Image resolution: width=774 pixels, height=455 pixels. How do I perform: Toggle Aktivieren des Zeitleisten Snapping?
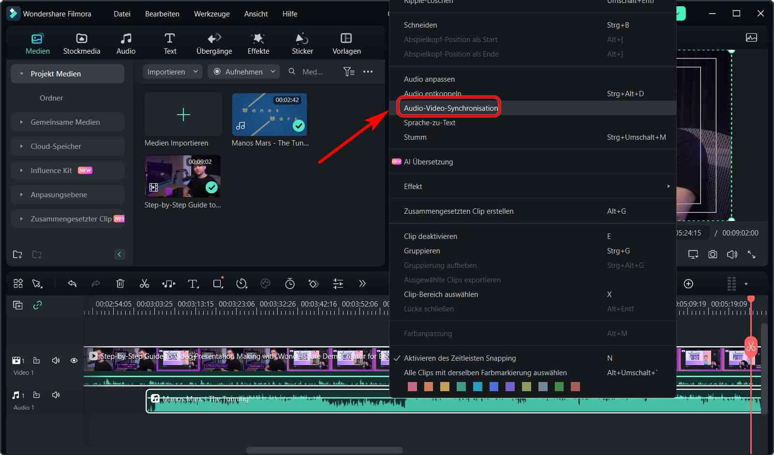pos(533,358)
